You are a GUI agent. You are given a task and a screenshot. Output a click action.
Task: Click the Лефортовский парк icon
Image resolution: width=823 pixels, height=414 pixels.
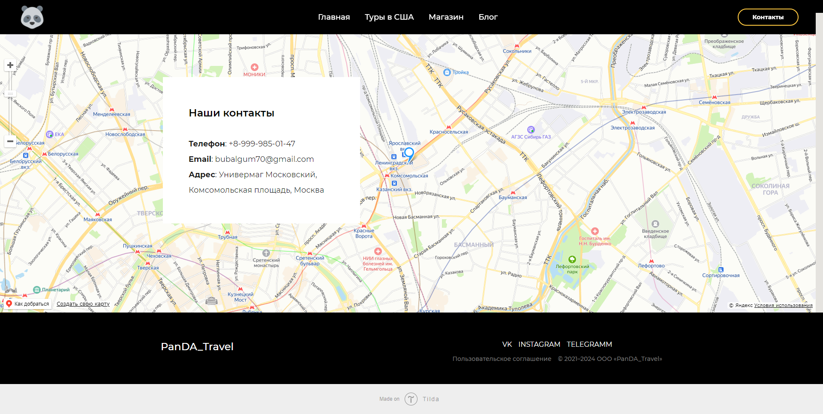(x=572, y=259)
